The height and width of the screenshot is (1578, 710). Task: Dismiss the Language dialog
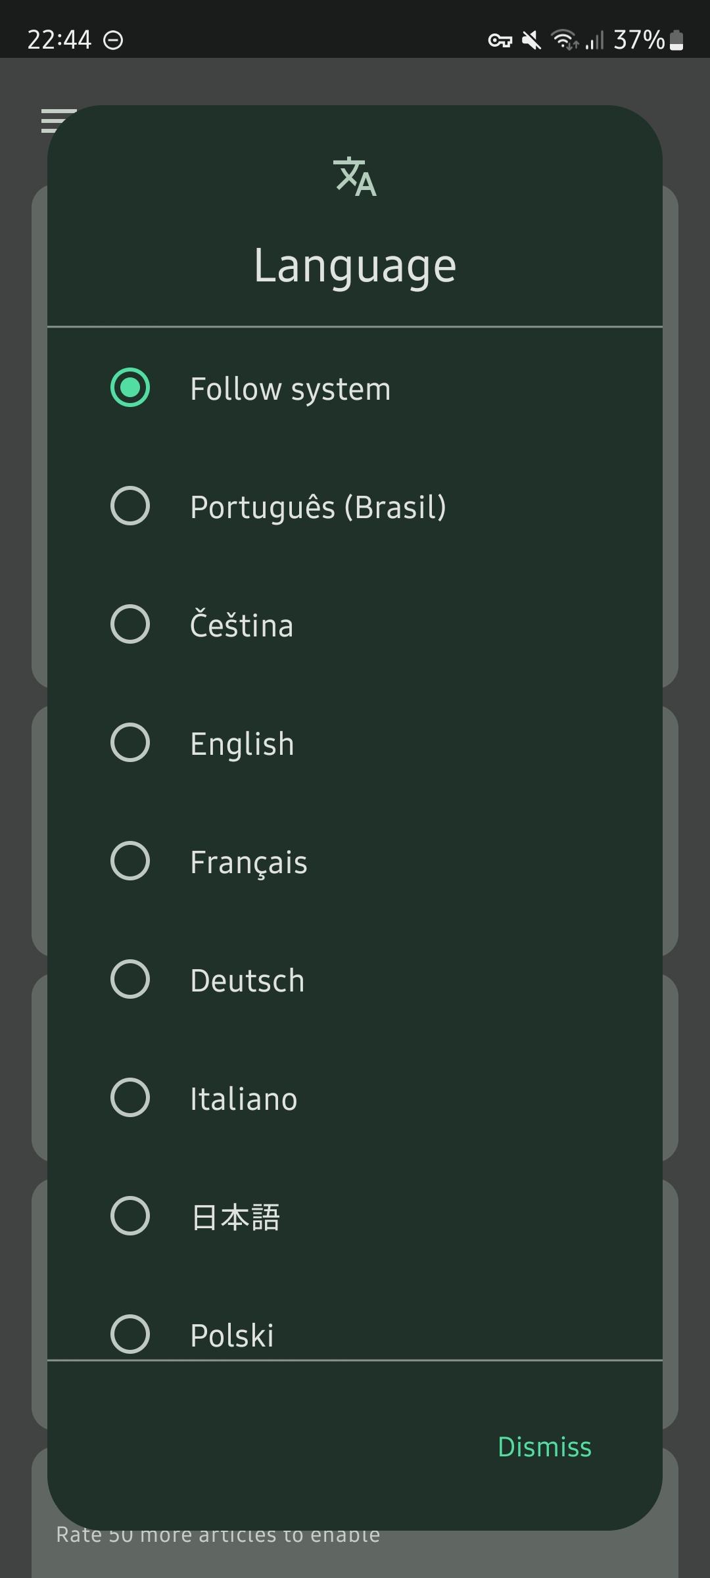coord(544,1447)
